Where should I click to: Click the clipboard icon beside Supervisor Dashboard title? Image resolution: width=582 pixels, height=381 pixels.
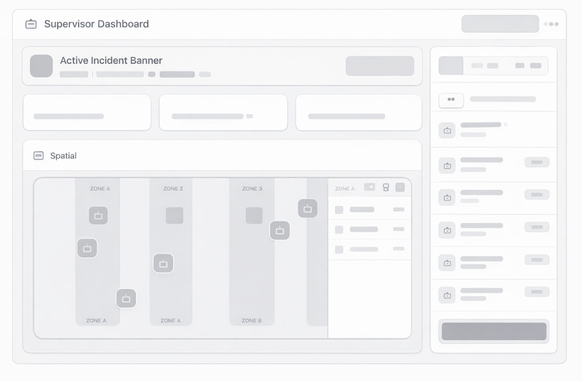(x=31, y=24)
